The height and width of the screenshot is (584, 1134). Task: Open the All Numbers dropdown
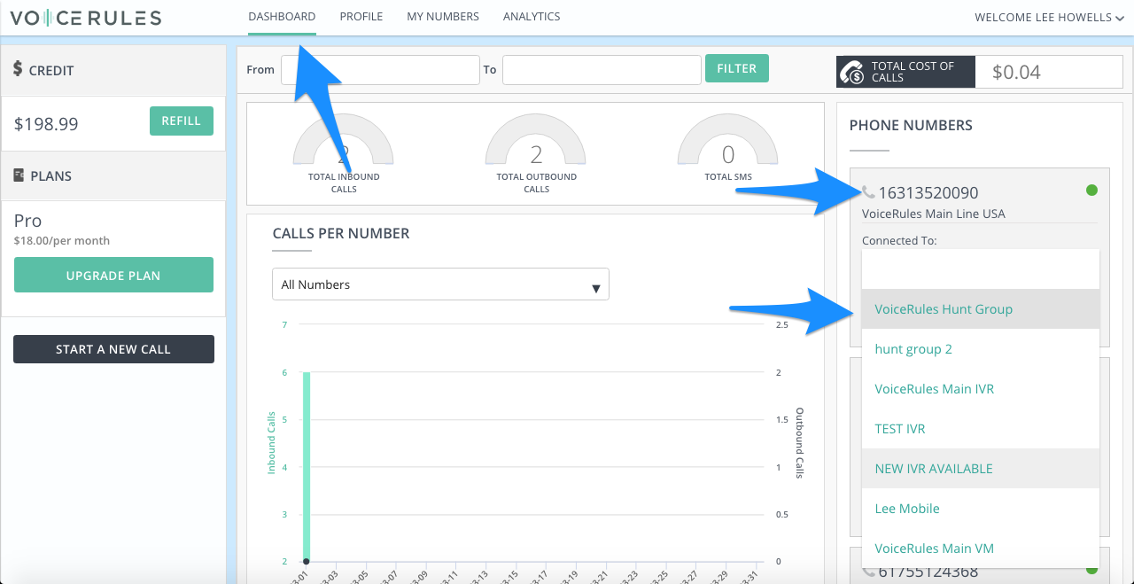[x=440, y=284]
